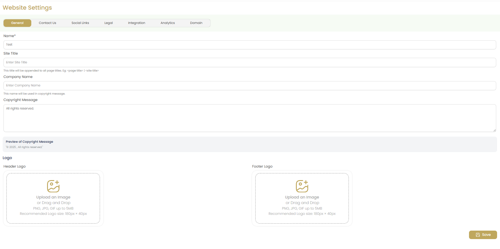Click the Header Logo label
This screenshot has width=500, height=249.
[x=15, y=166]
